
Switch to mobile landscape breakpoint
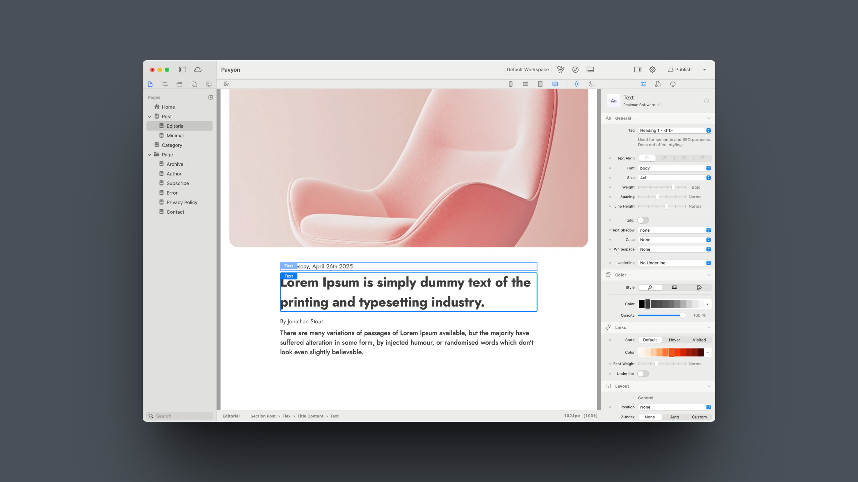tap(526, 84)
